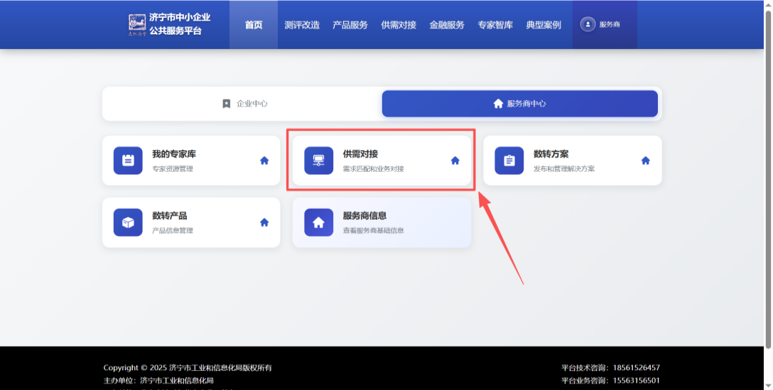
Task: Click home icon on 我的专家库 card
Action: click(264, 161)
